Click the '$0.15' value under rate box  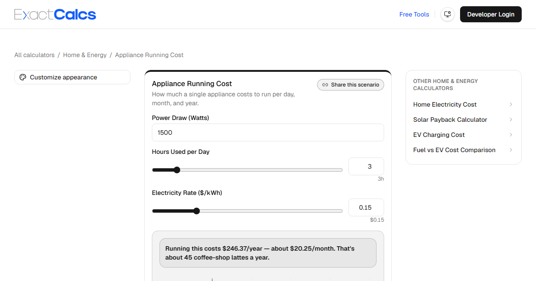(377, 220)
